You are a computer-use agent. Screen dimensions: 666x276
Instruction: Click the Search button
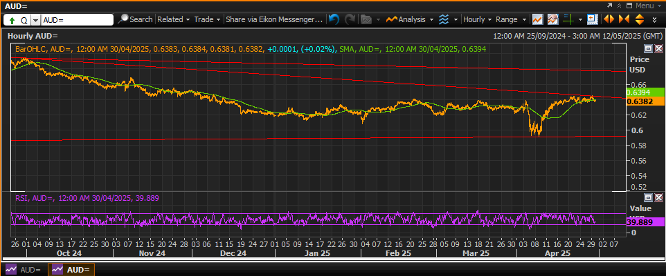136,19
